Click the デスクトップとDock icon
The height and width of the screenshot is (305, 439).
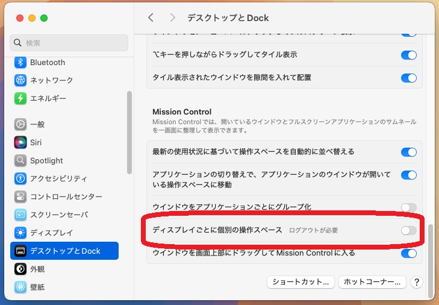point(20,251)
